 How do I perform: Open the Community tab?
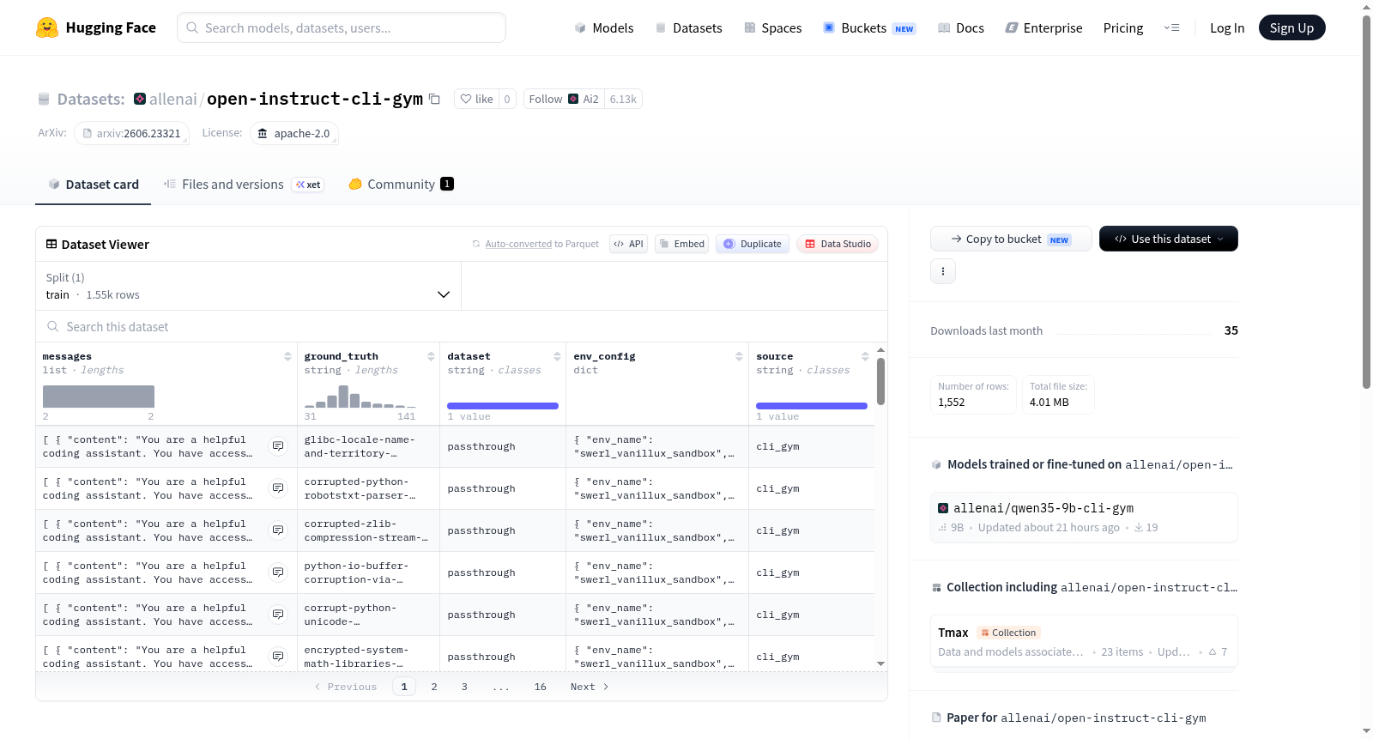(401, 185)
